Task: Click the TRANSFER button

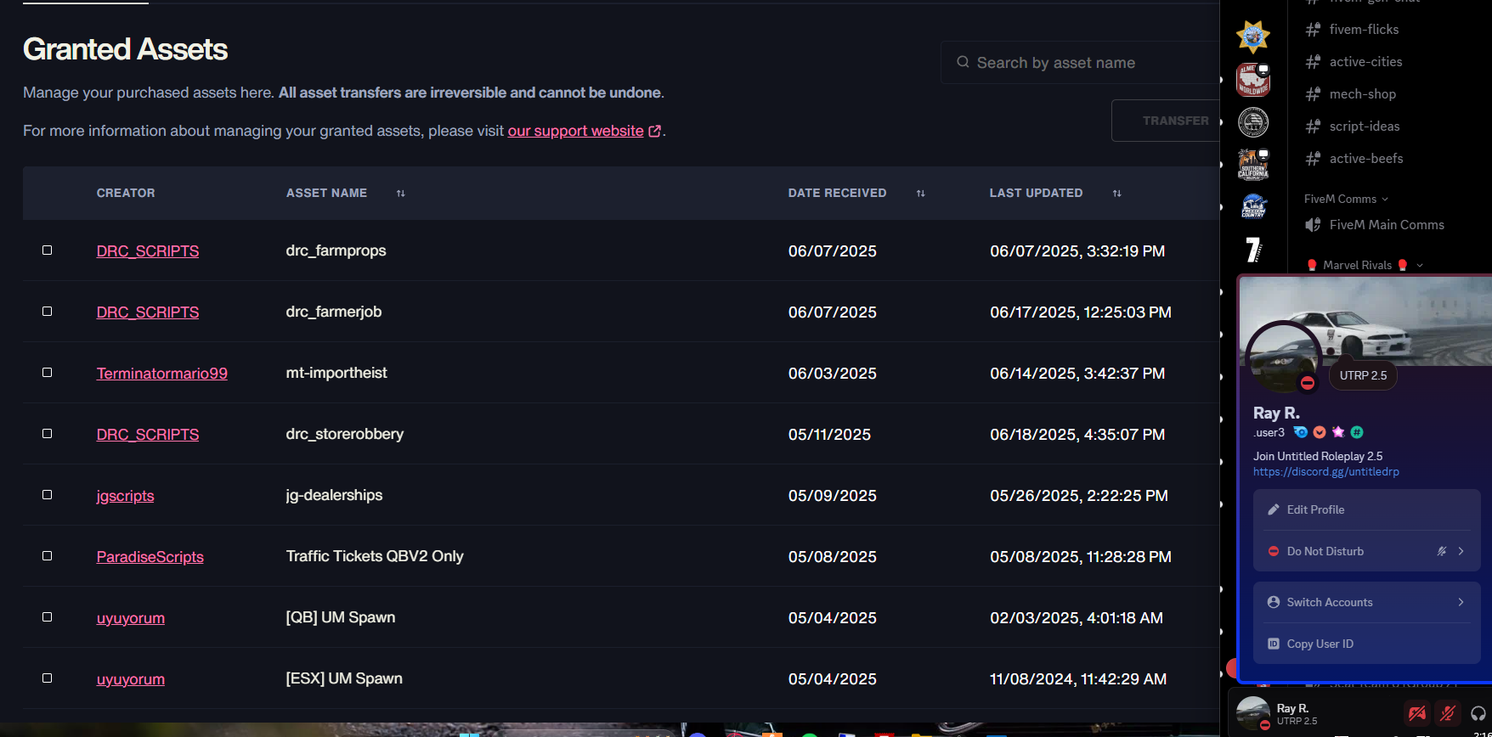Action: coord(1167,121)
